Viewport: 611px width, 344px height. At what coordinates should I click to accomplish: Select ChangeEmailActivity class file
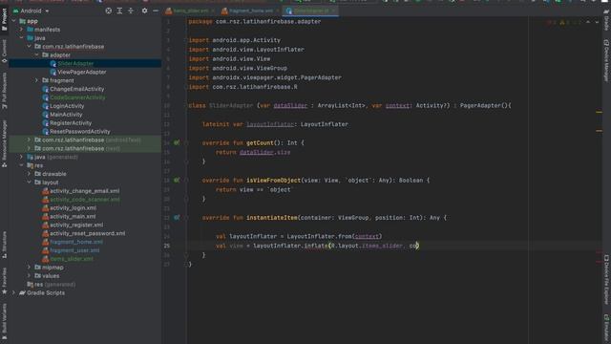[76, 89]
